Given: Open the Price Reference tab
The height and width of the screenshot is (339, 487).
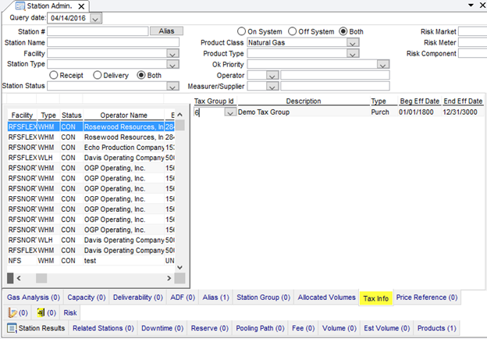Looking at the screenshot, I should click(427, 298).
